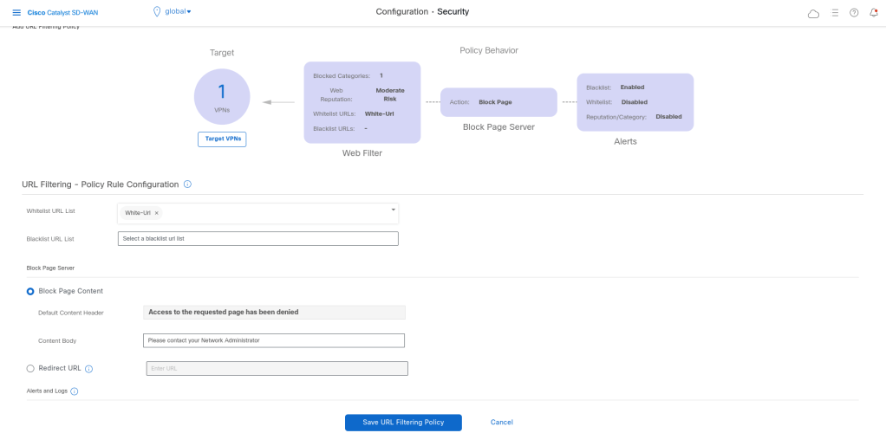Viewport: 886px width, 433px height.
Task: Click the Target VPNs button
Action: click(222, 139)
